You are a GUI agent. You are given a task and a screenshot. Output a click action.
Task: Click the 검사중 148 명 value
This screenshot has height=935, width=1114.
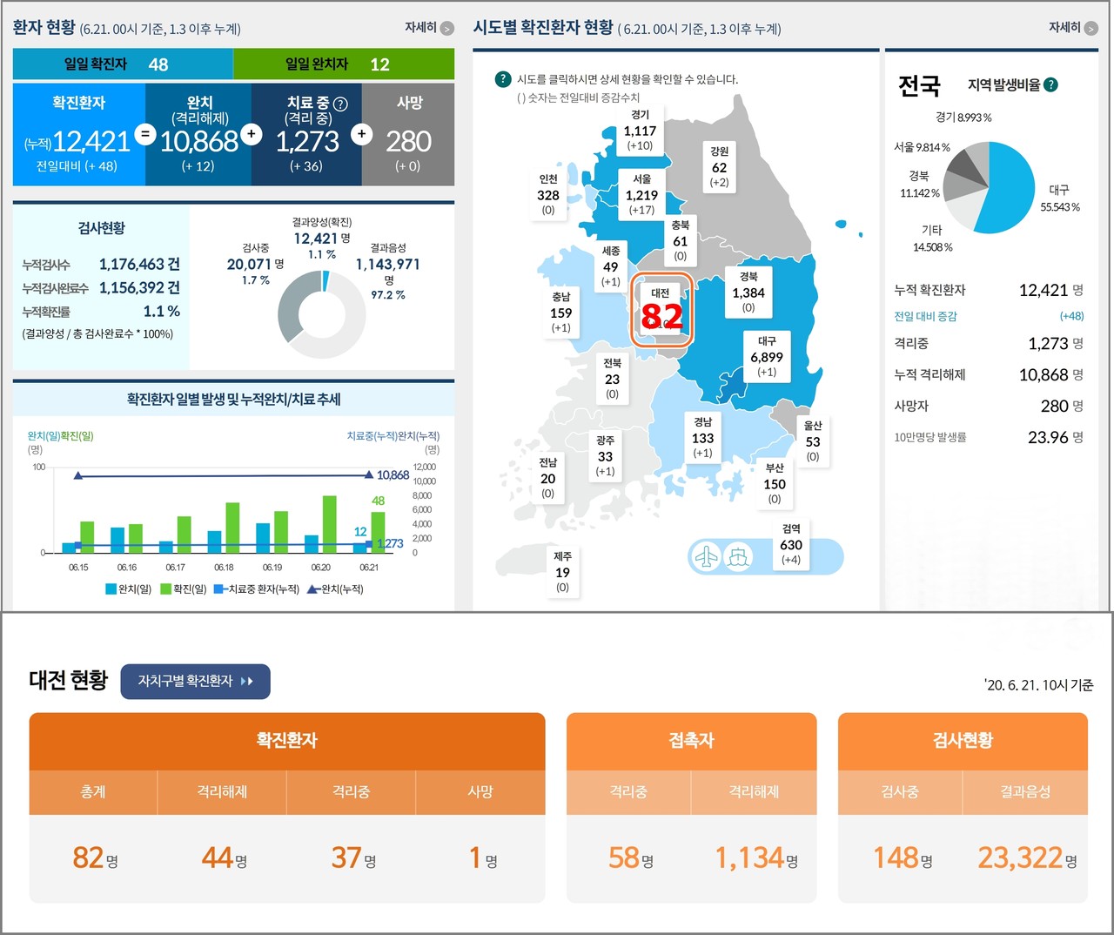tap(903, 858)
